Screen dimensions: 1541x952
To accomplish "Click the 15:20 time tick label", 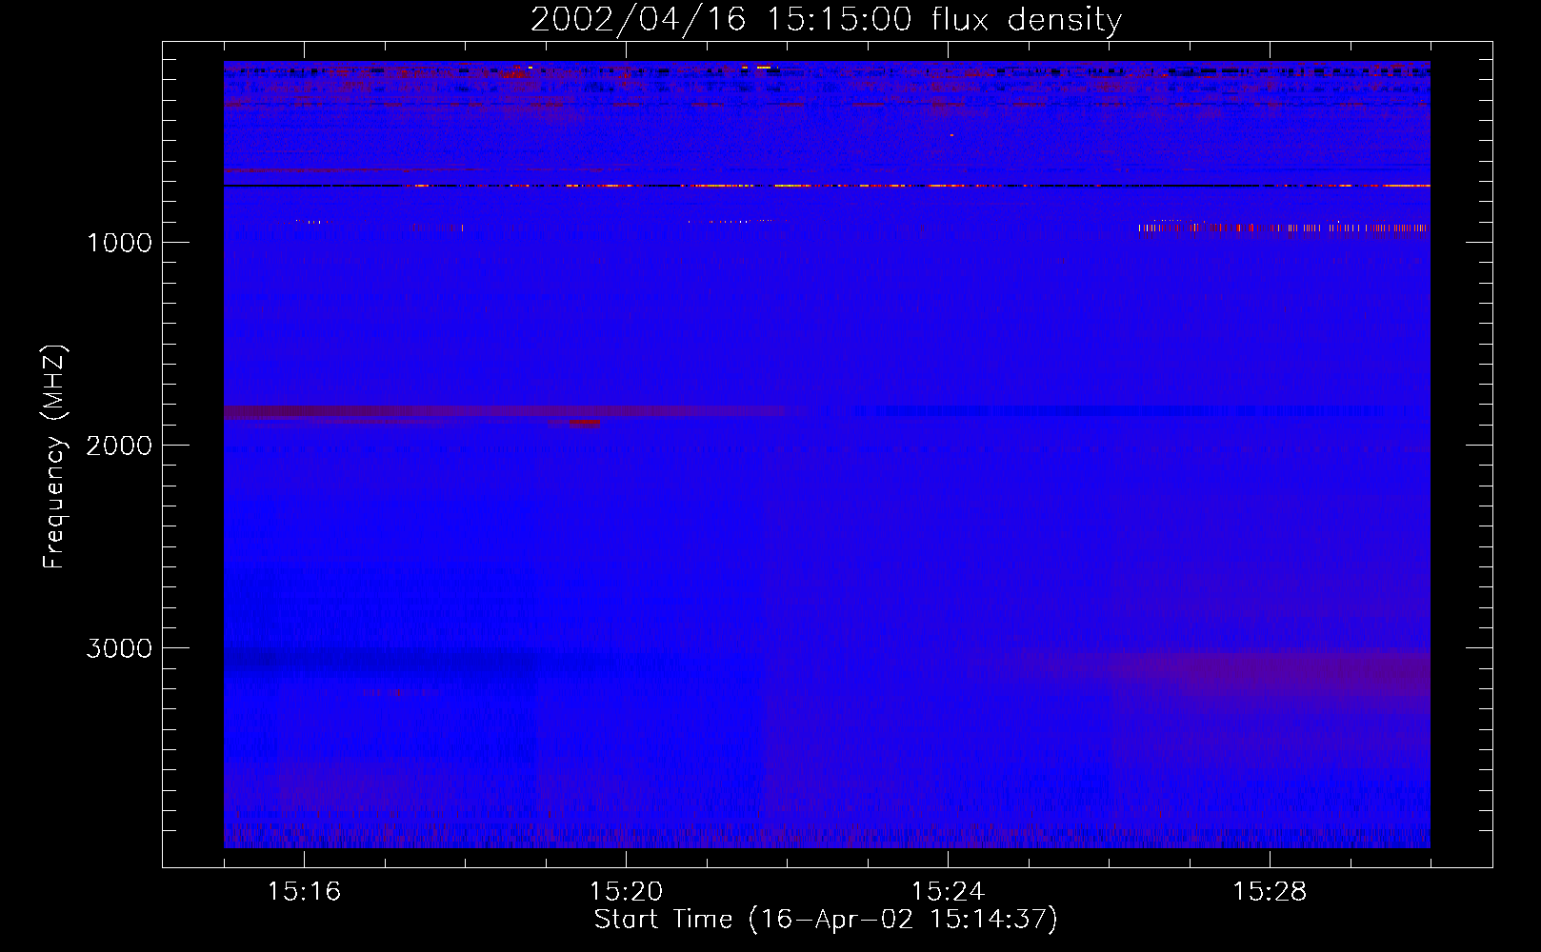I will pyautogui.click(x=626, y=892).
